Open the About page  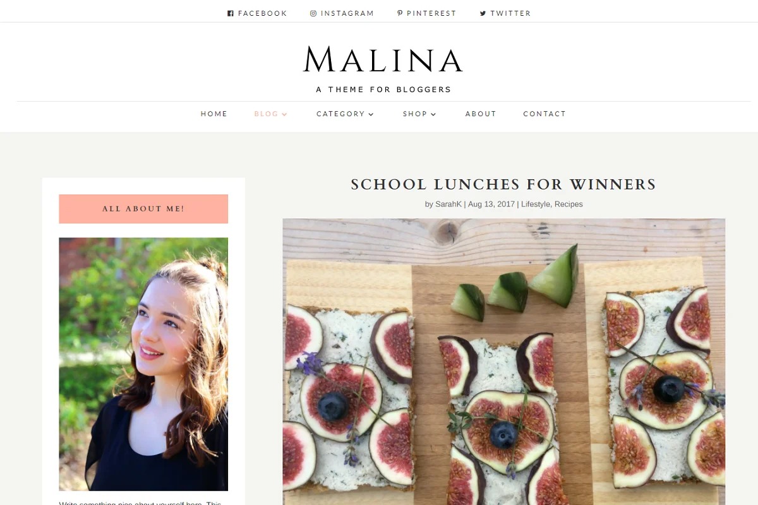[x=481, y=114]
